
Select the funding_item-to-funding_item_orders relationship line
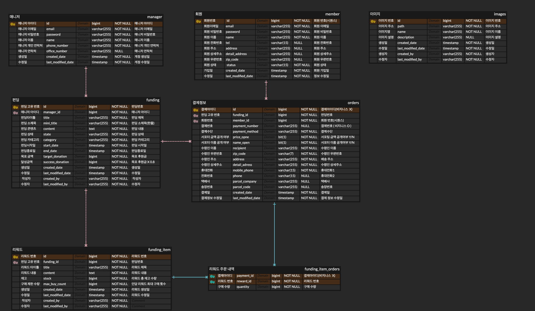tap(190, 277)
